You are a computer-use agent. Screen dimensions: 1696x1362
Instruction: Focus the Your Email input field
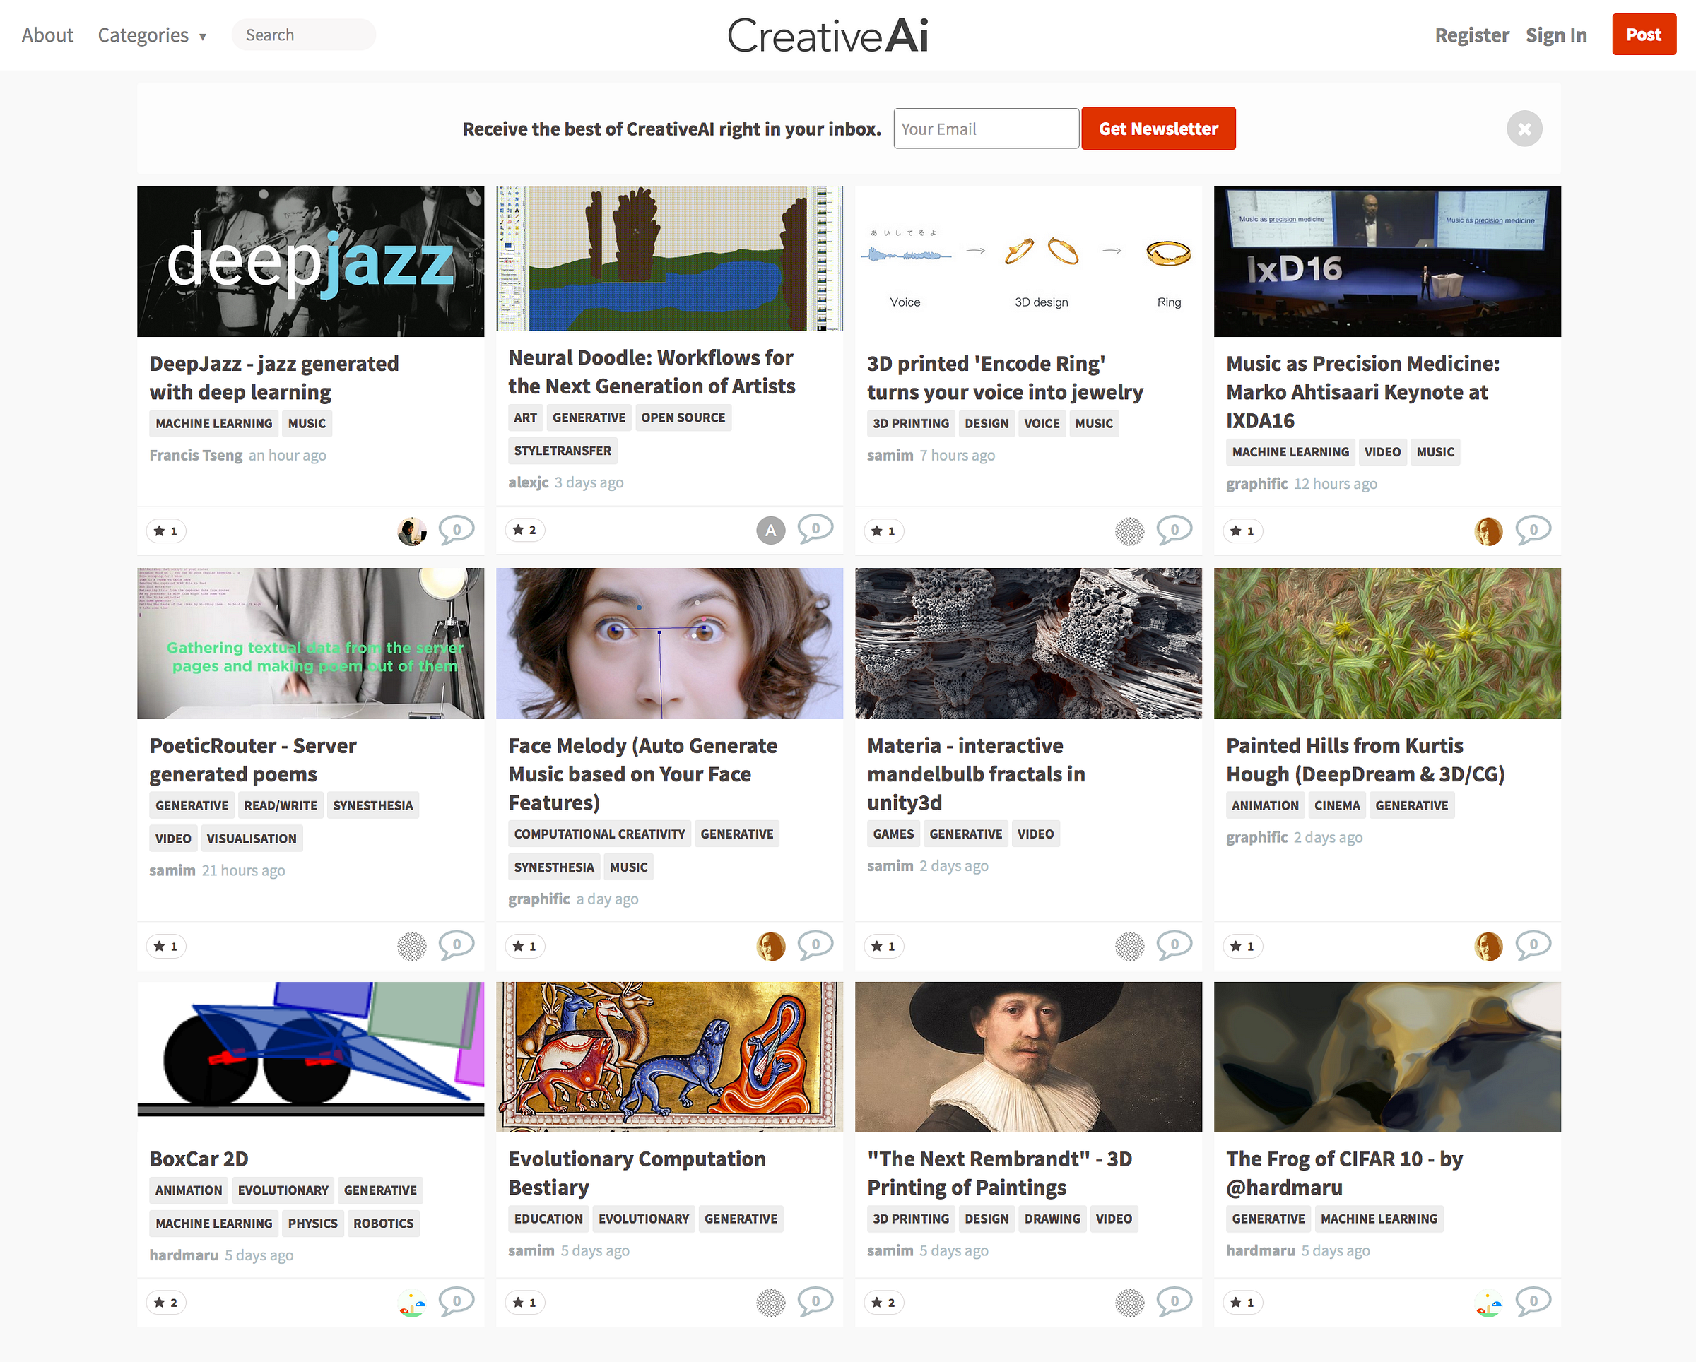986,129
